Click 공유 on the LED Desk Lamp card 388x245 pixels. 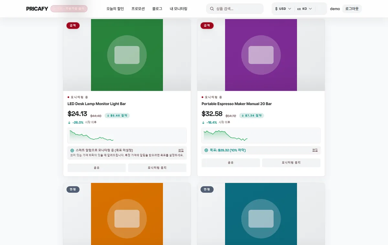[x=97, y=168]
